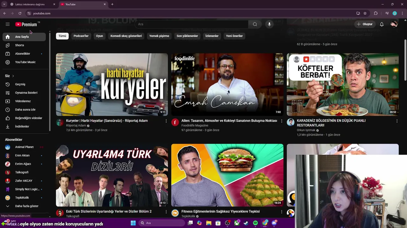Click TepkiKolik avatar beside Fitness video
407x228 pixels.
click(x=175, y=213)
